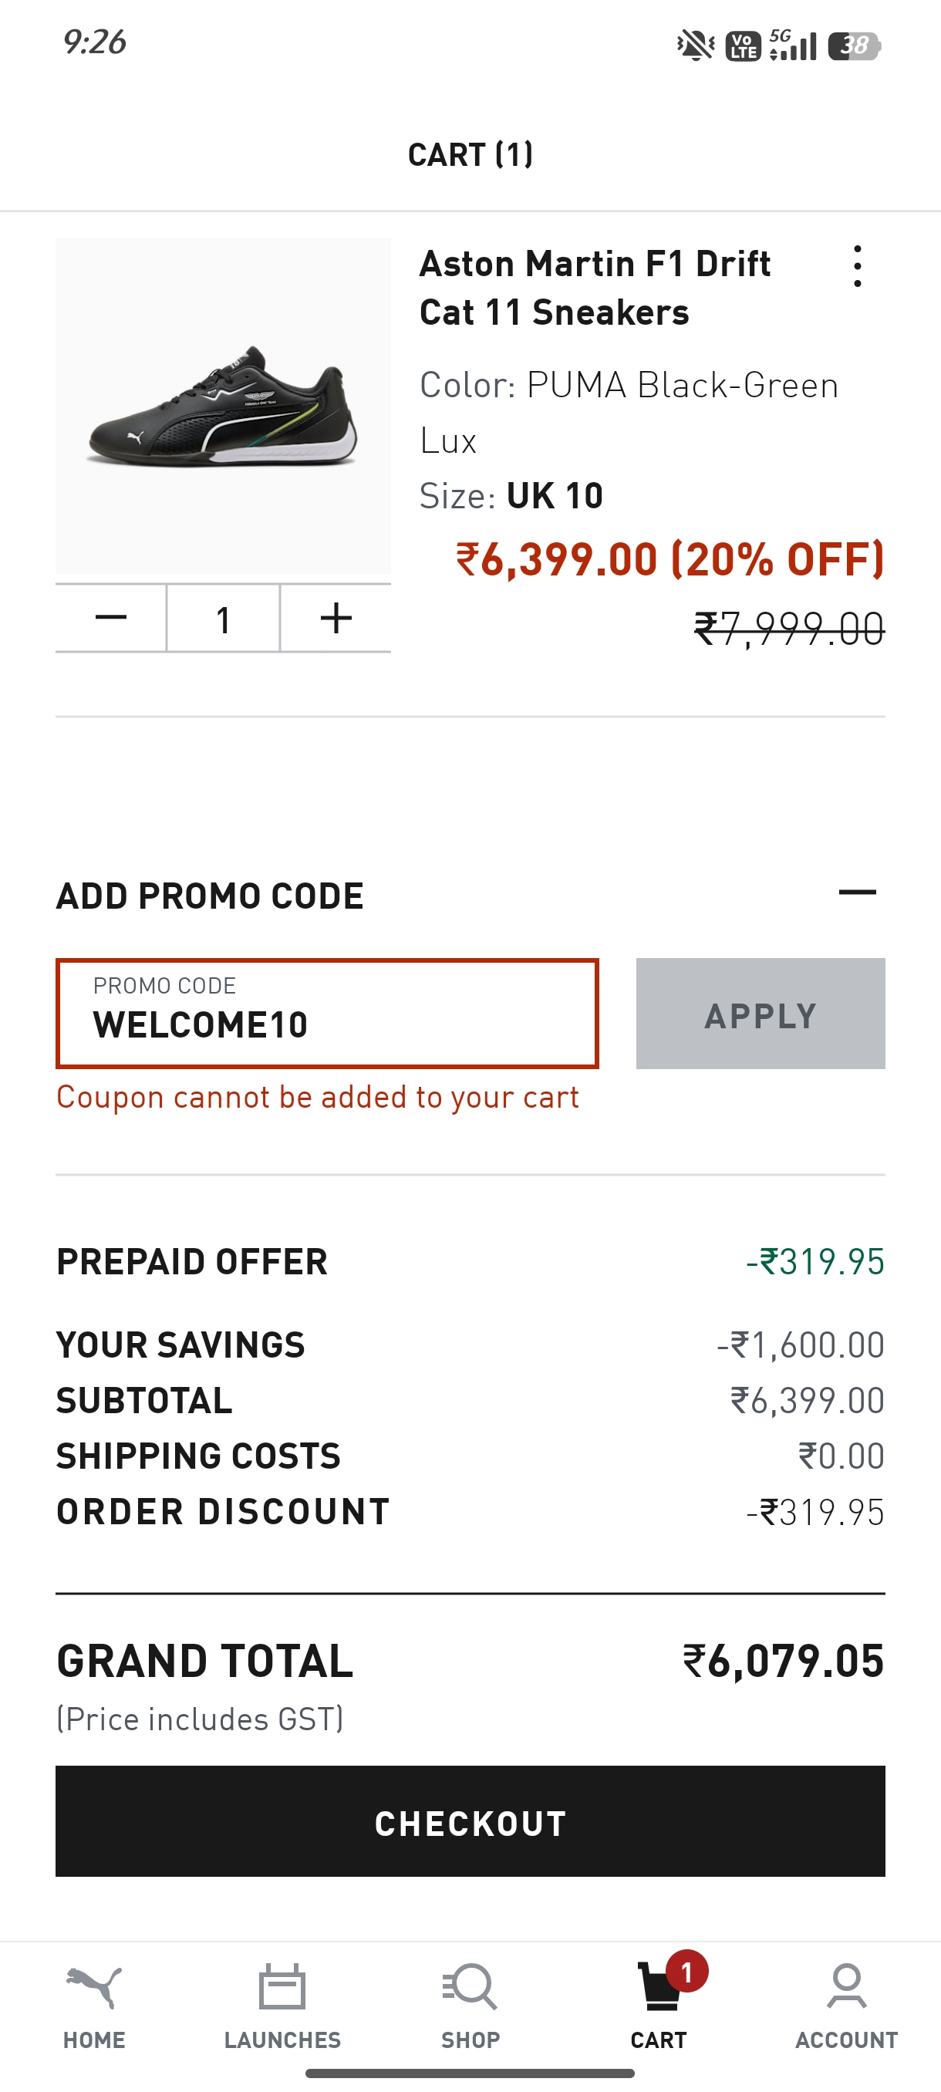This screenshot has width=941, height=2092.
Task: Tap the muted notifications bell icon
Action: (x=695, y=46)
